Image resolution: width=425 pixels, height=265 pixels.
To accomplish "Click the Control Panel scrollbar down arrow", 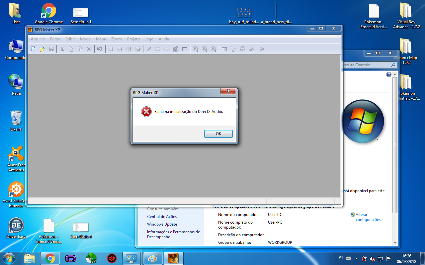I will pyautogui.click(x=395, y=243).
